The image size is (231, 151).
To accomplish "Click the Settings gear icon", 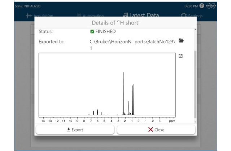I will point(184,16).
